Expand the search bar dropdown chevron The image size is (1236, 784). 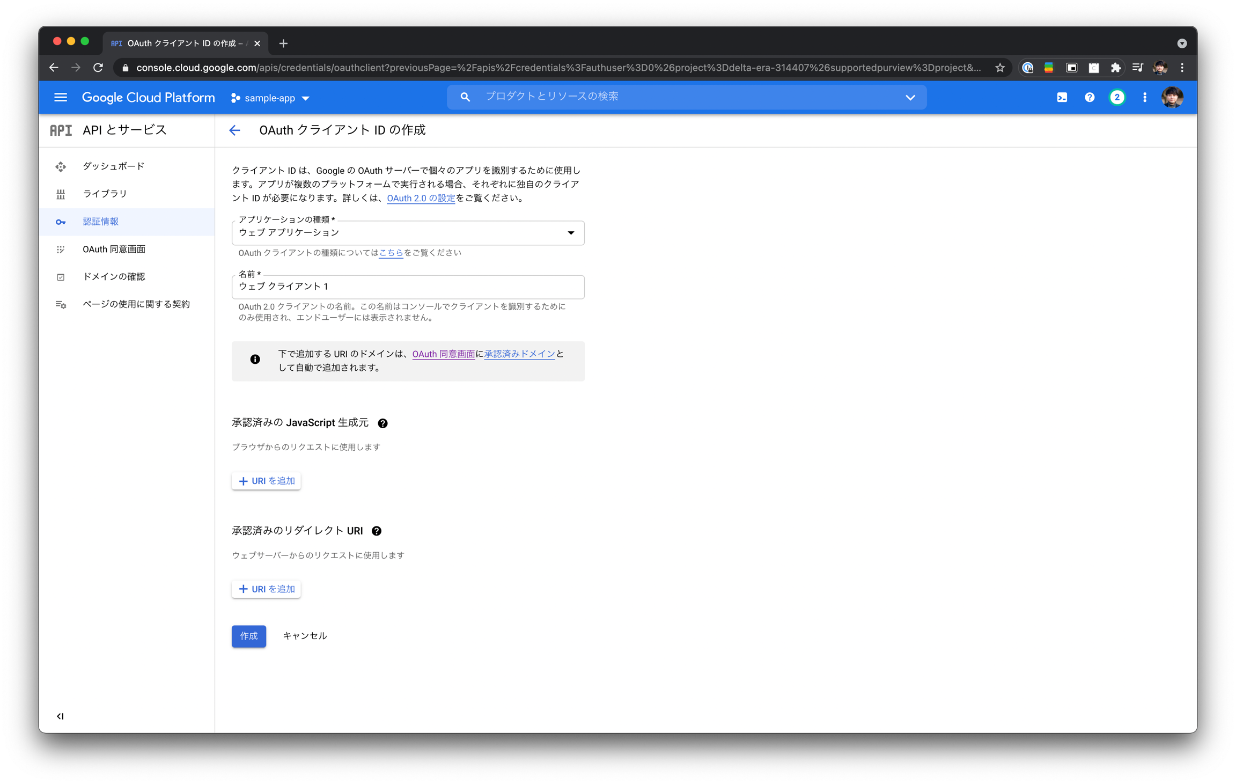point(910,98)
